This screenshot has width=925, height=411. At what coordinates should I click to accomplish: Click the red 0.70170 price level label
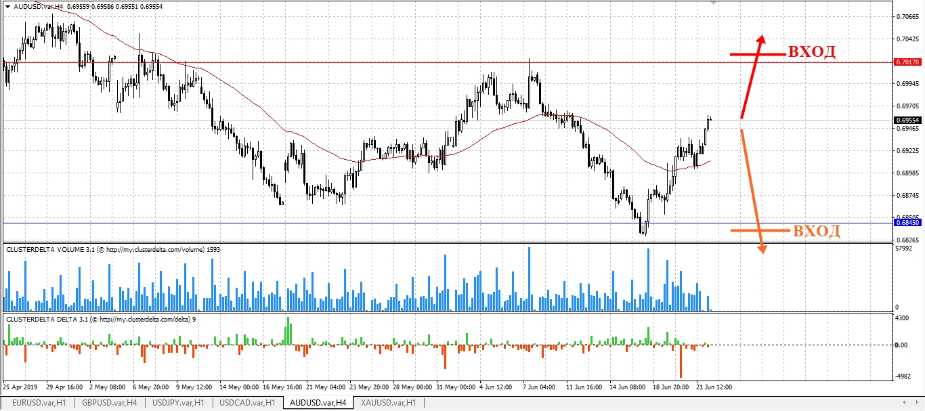(x=907, y=62)
